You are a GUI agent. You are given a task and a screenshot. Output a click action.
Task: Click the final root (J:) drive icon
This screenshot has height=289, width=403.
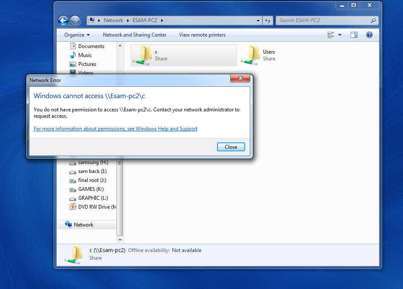tap(73, 181)
